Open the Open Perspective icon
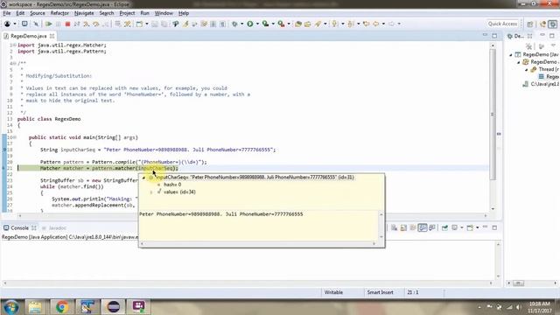Viewport: 560px width, 315px height. coord(530,24)
